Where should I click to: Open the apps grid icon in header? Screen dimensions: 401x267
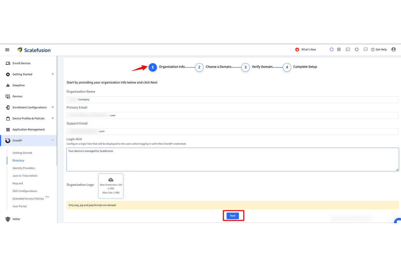click(x=339, y=50)
